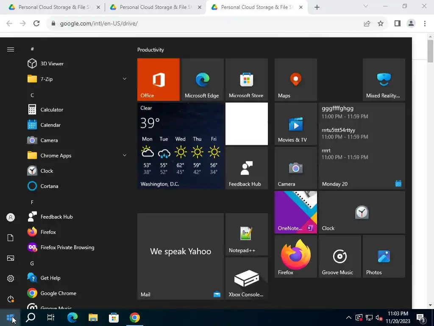The height and width of the screenshot is (326, 434).
Task: Click the 'F' letter header in app list
Action: (32, 202)
